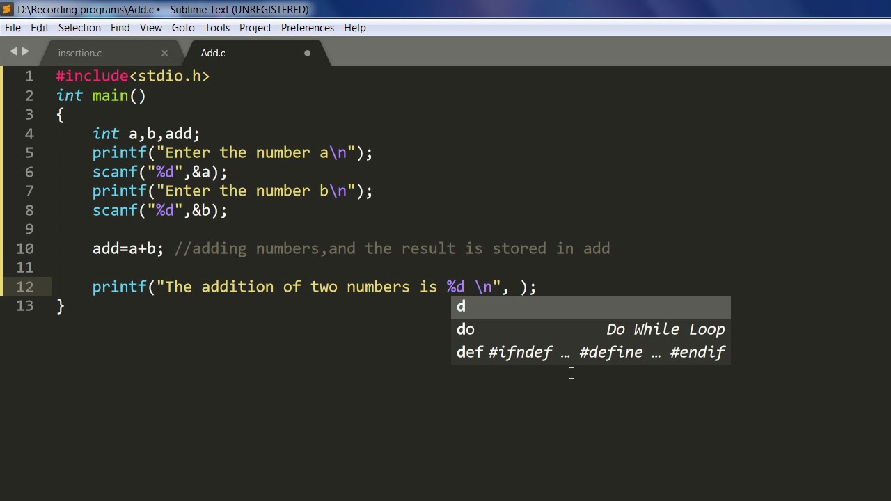Choose 'def' #ifndef snippet suggestion
The width and height of the screenshot is (891, 501).
(x=591, y=352)
